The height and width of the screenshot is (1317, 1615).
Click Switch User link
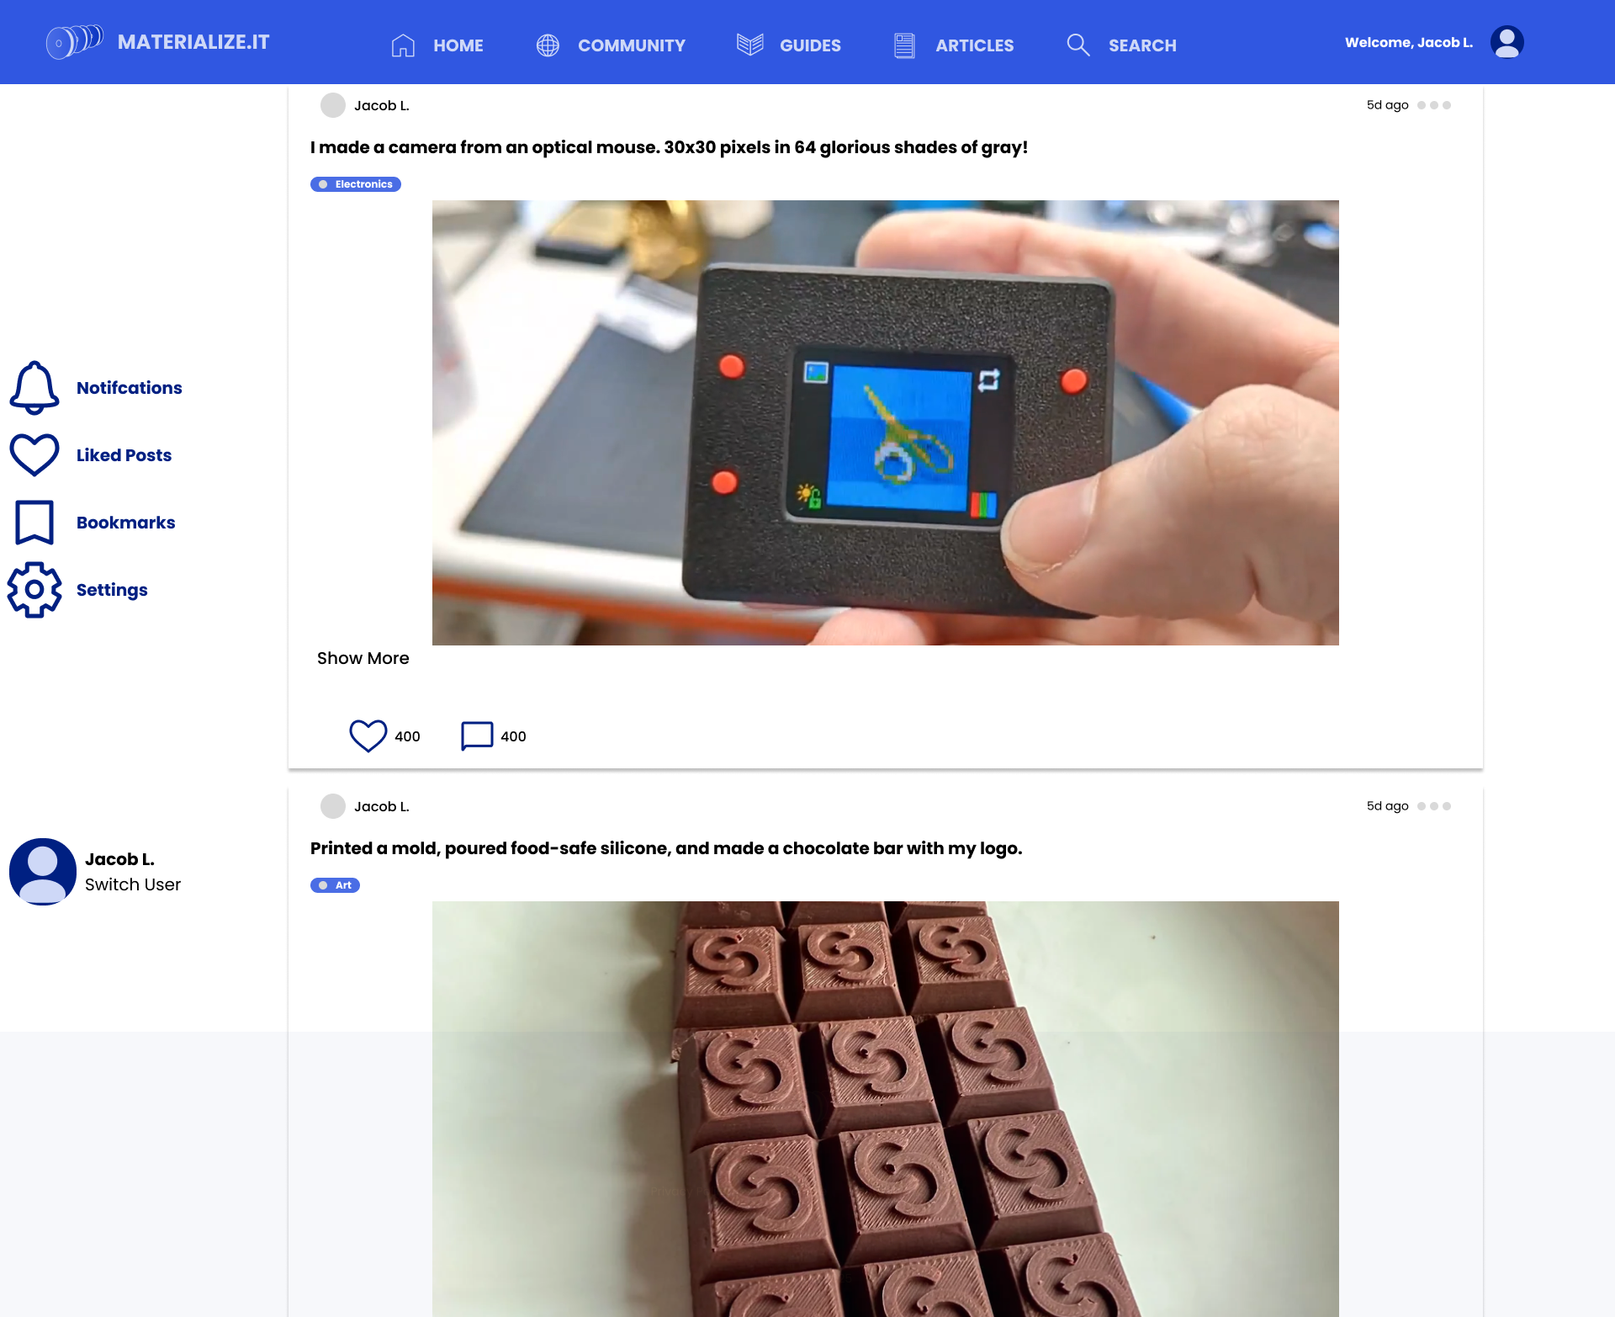click(x=133, y=884)
